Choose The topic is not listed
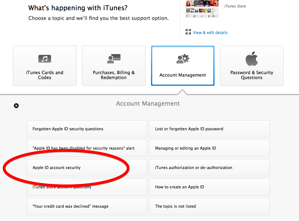 coord(209,206)
